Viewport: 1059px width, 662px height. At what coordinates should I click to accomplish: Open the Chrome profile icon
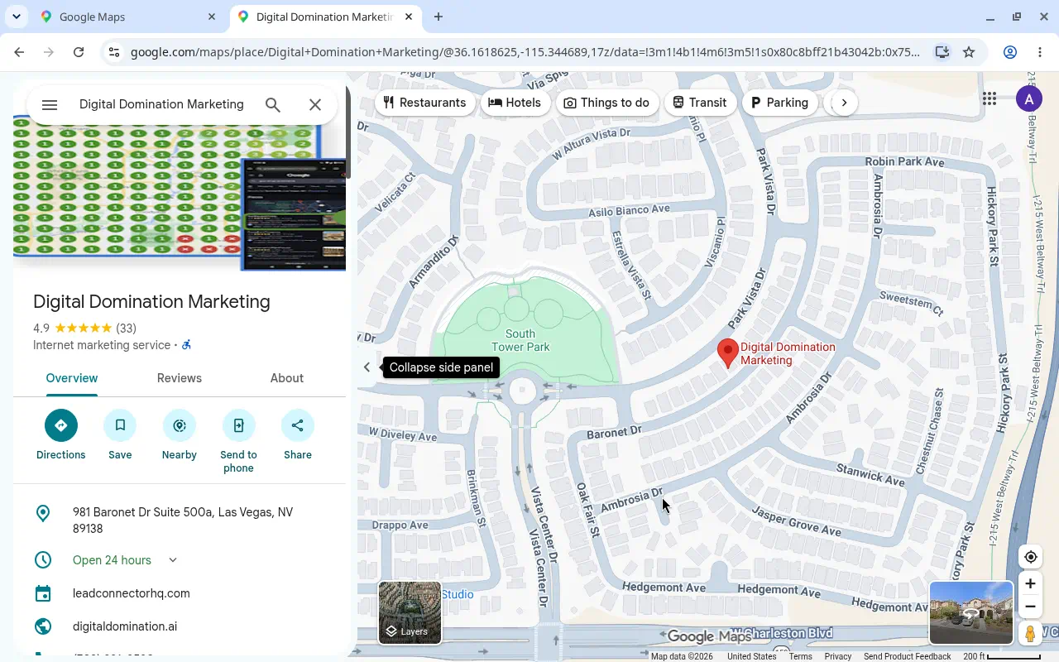[1010, 52]
